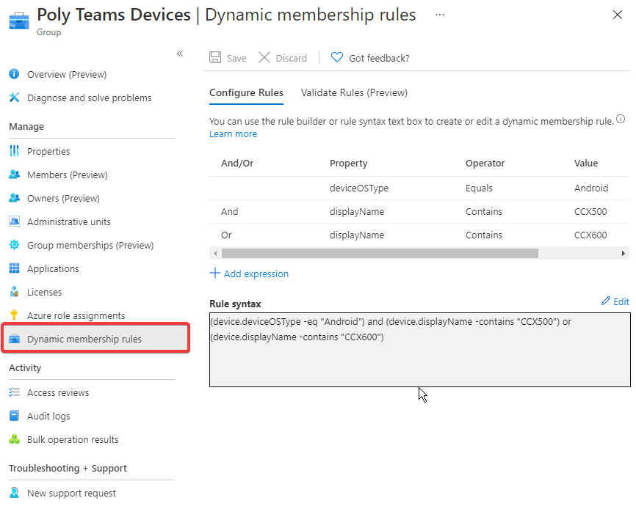View Administrative units for this group
Image resolution: width=636 pixels, height=506 pixels.
71,221
